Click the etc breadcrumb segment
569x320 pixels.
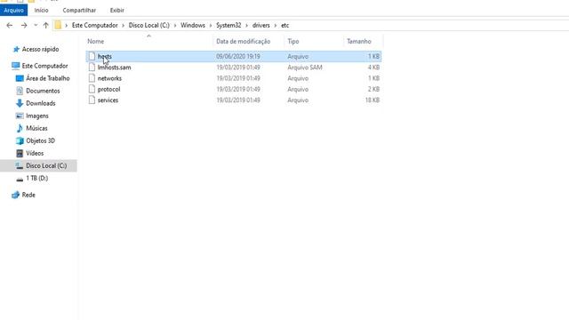(x=284, y=25)
